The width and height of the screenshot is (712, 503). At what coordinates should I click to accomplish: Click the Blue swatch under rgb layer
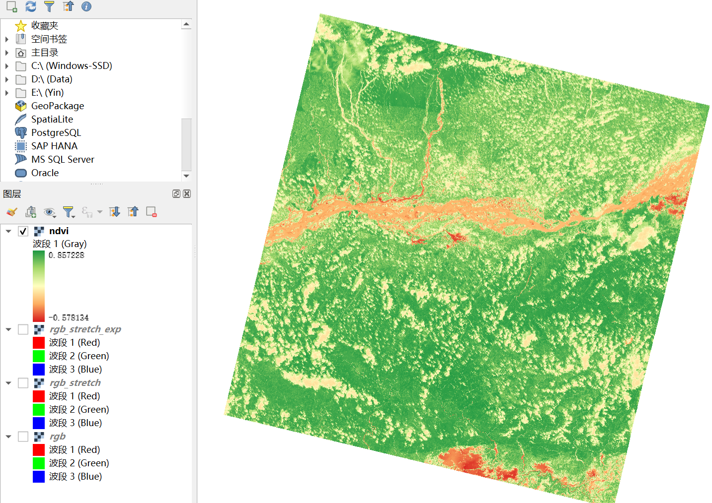pyautogui.click(x=39, y=477)
